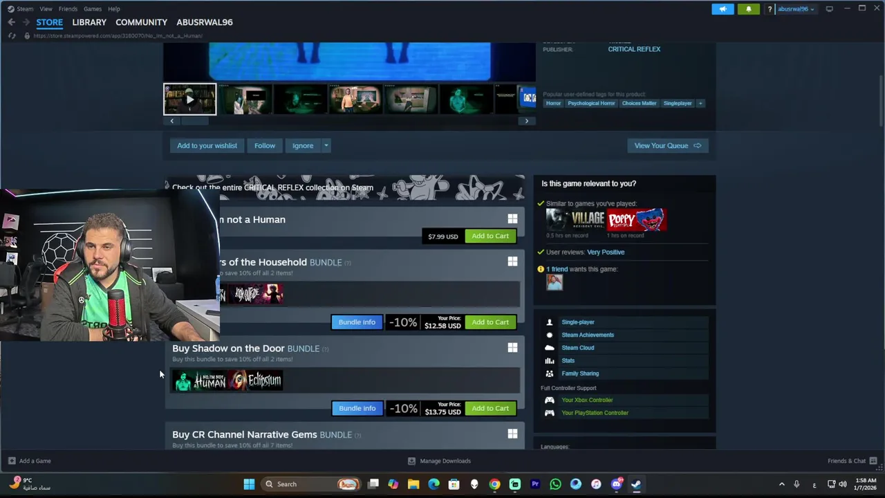The image size is (885, 498).
Task: Add the $13.75 USD bundle to cart
Action: (490, 408)
